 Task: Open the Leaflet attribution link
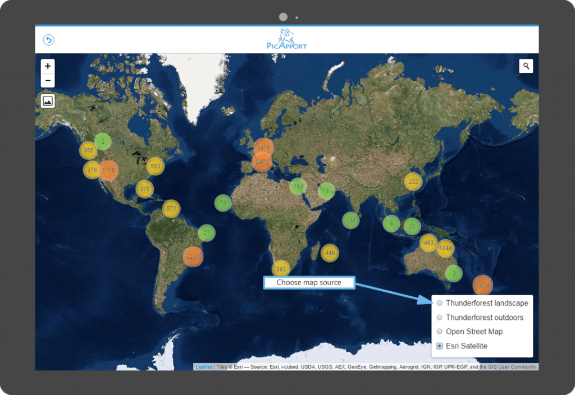tap(204, 367)
